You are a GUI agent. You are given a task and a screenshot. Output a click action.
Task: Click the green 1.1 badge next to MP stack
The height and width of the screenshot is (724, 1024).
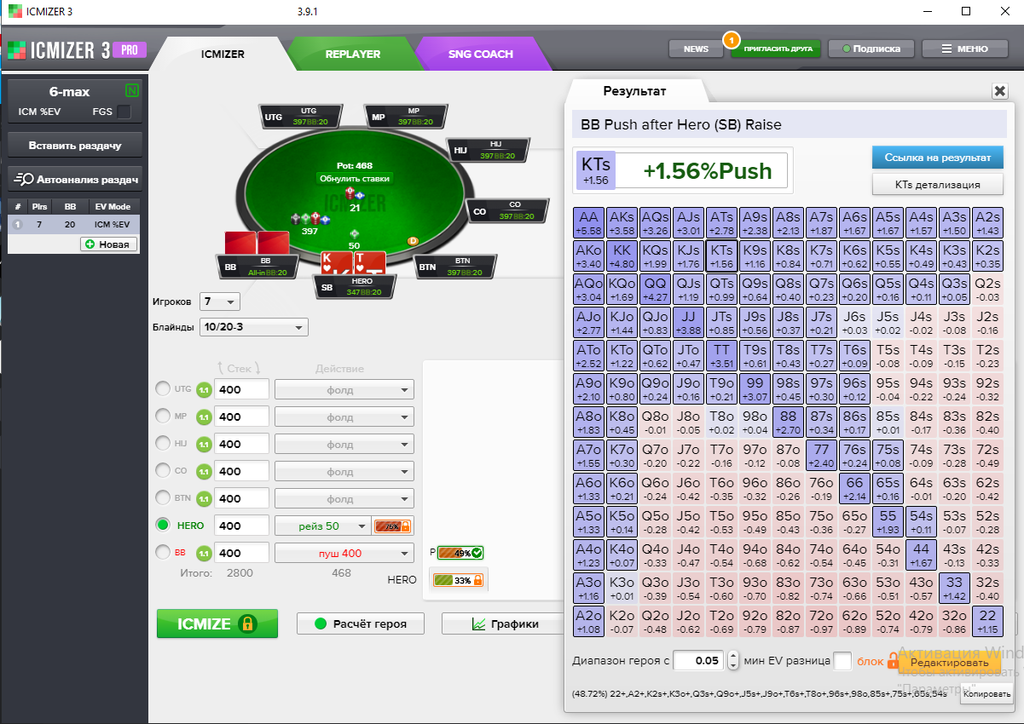tap(204, 417)
